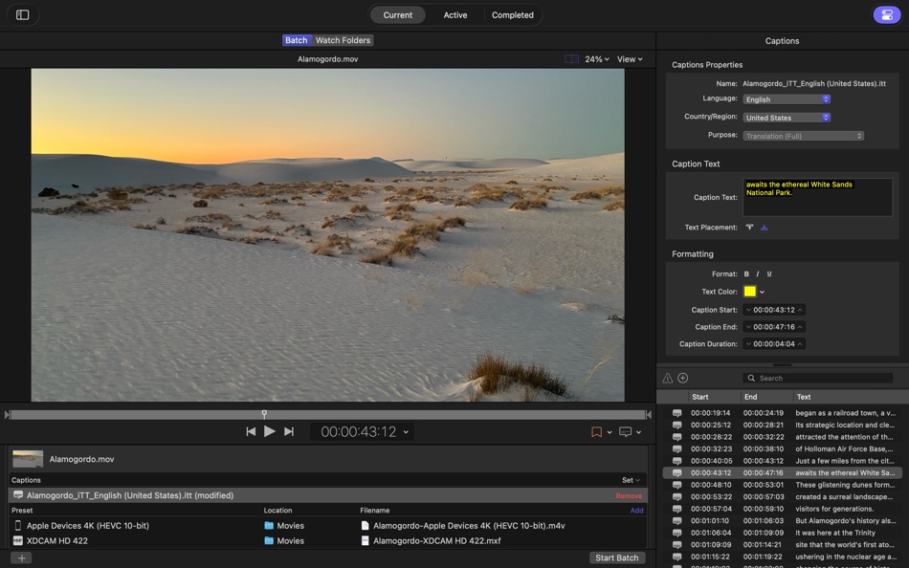Viewport: 909px width, 568px height.
Task: Click the captions display icon below preview
Action: click(625, 432)
